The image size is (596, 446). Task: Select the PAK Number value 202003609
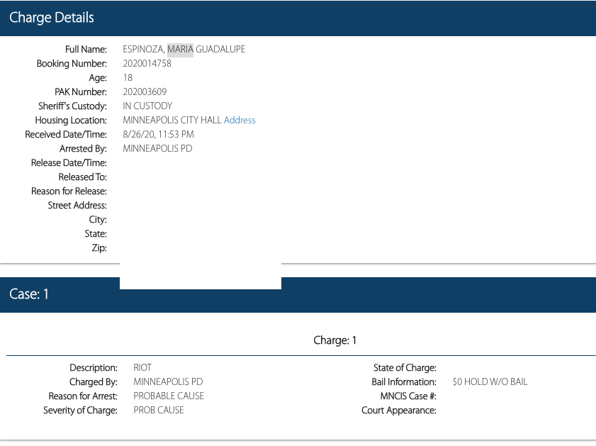pyautogui.click(x=145, y=92)
